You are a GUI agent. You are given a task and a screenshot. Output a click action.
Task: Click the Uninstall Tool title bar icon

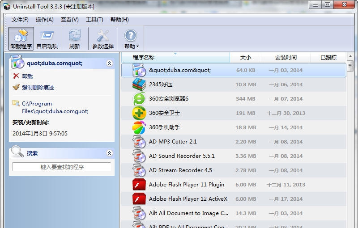tap(7, 7)
